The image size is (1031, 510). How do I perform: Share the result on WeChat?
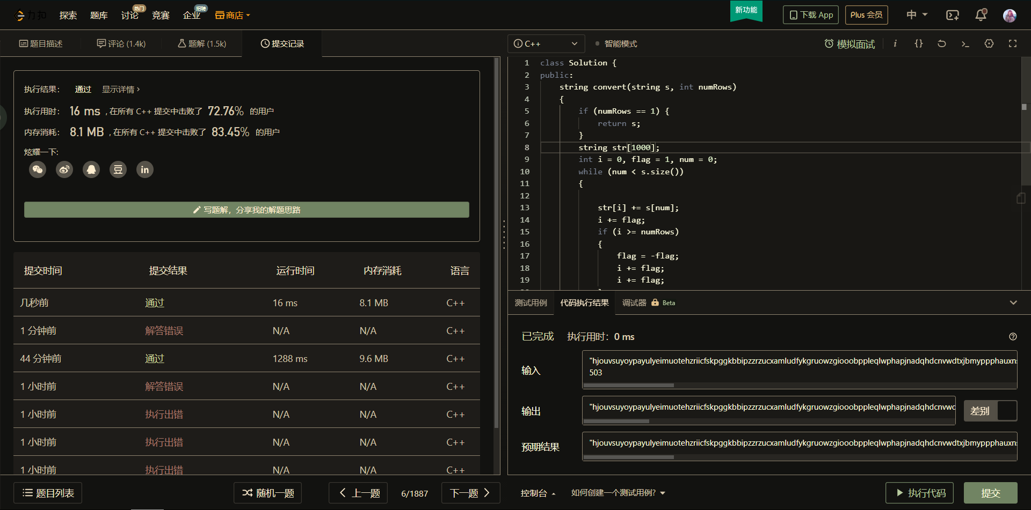pyautogui.click(x=38, y=169)
